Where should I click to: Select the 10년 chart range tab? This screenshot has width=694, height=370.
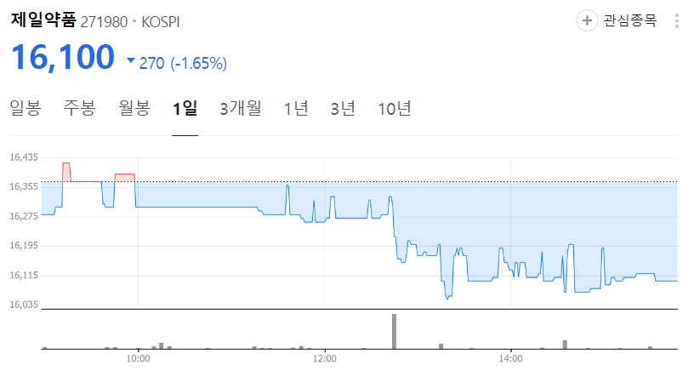(395, 108)
